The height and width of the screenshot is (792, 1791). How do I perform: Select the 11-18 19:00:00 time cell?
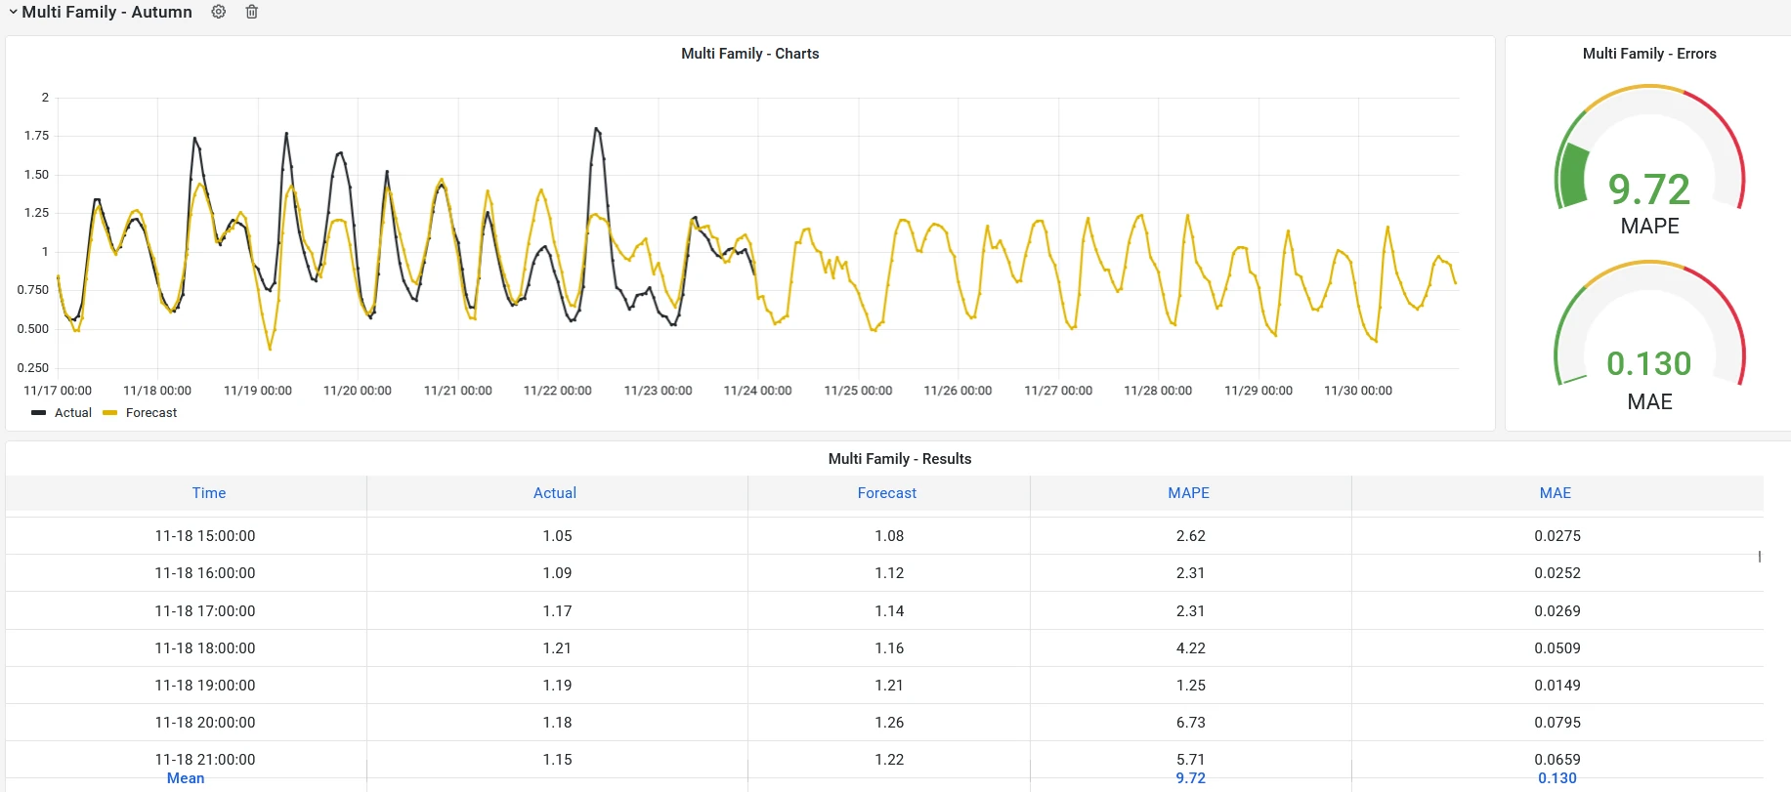[205, 686]
